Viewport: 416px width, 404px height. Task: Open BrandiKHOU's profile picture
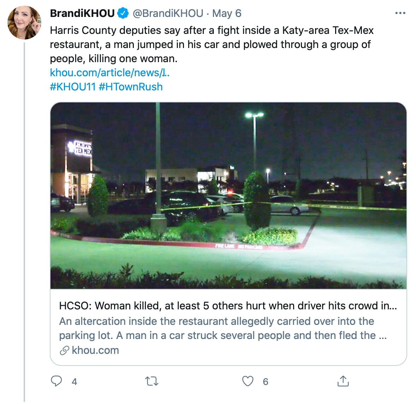pos(24,23)
